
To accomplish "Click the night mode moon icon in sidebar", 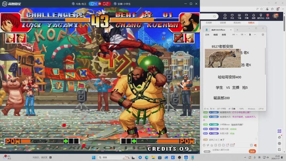I will [x=280, y=137].
